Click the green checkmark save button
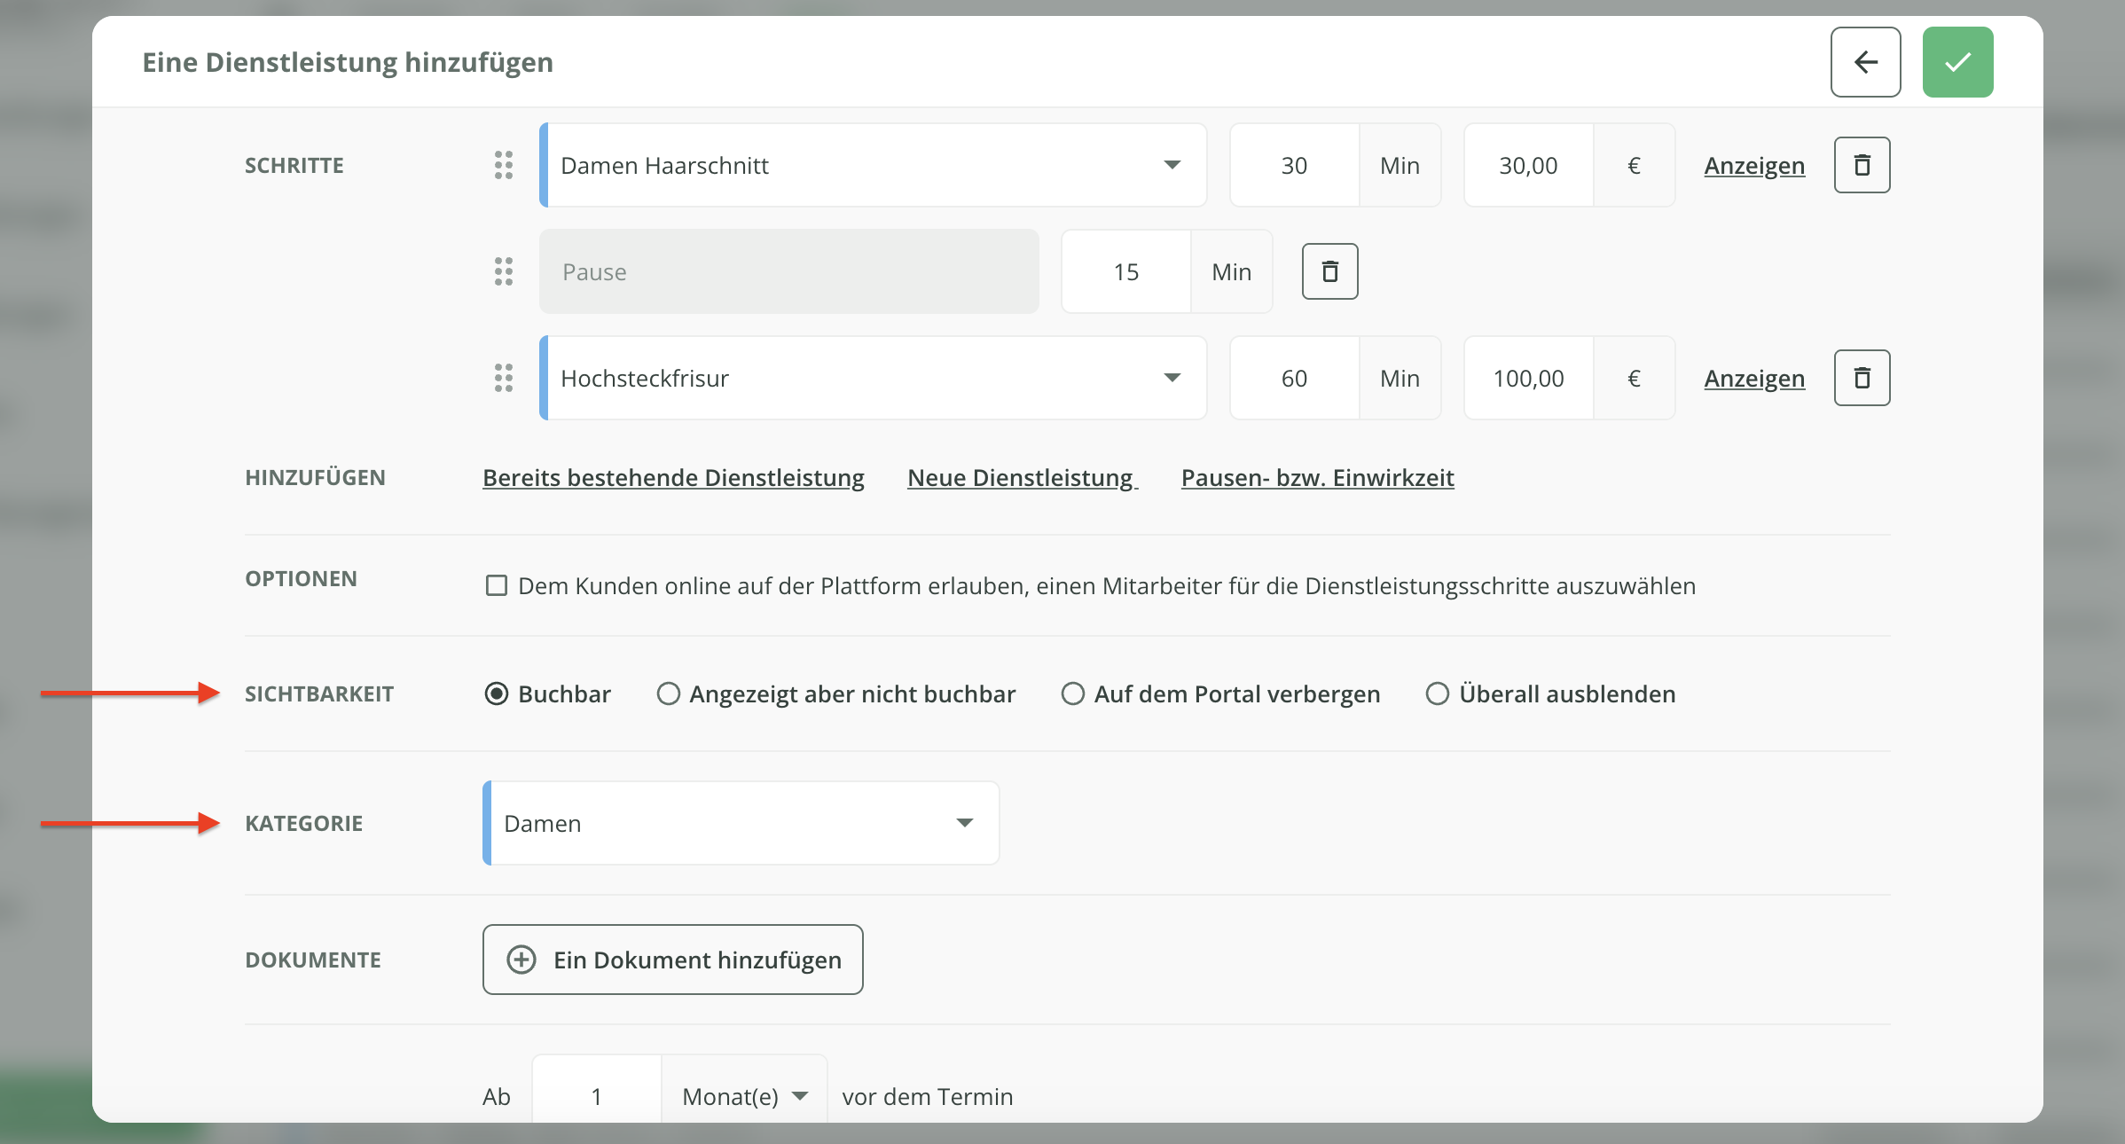 1957,62
